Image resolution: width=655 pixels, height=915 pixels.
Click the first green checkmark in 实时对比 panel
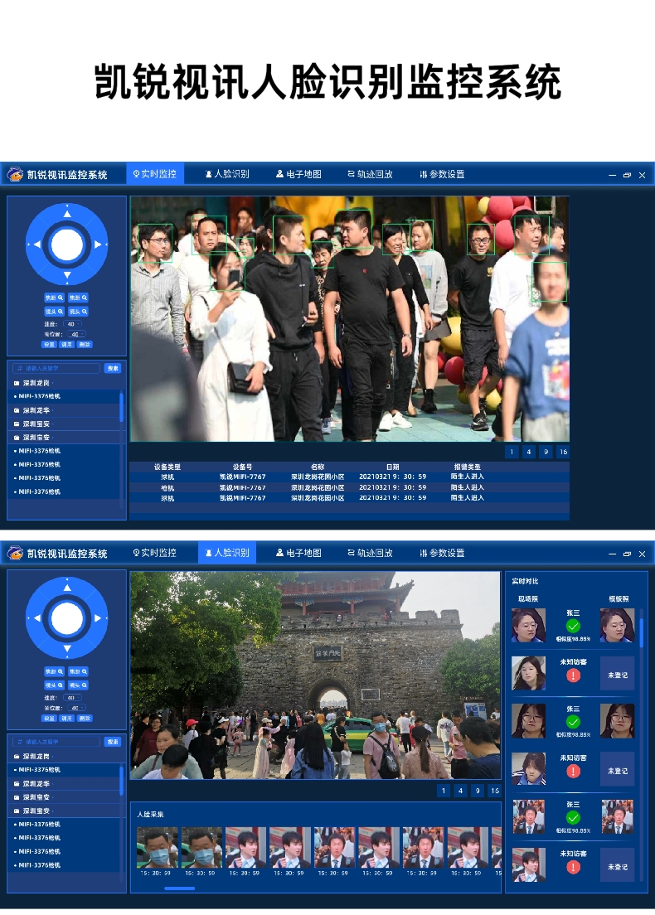click(x=573, y=626)
